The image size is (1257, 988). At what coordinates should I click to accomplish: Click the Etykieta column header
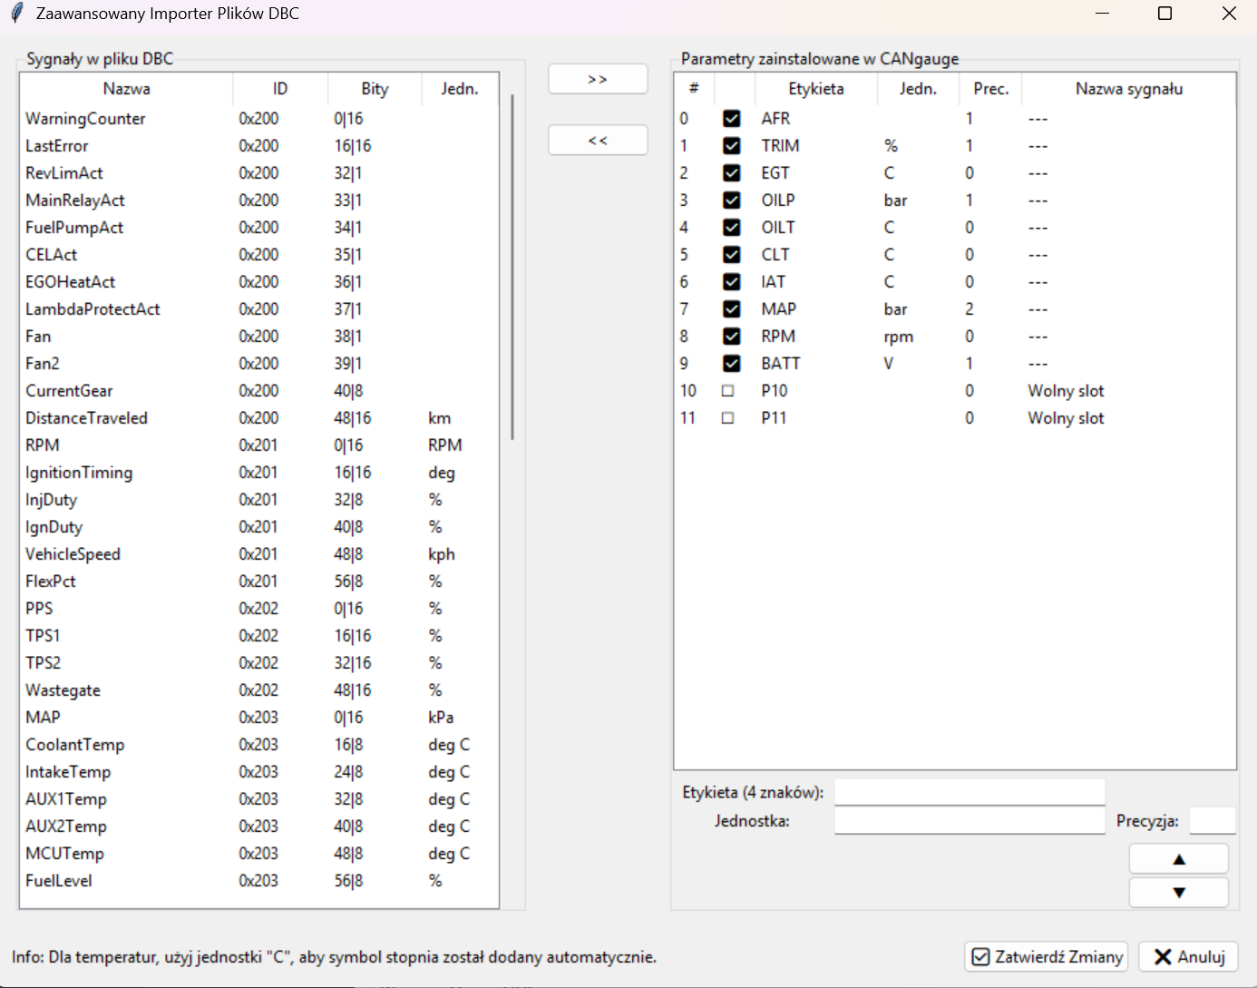pos(816,89)
